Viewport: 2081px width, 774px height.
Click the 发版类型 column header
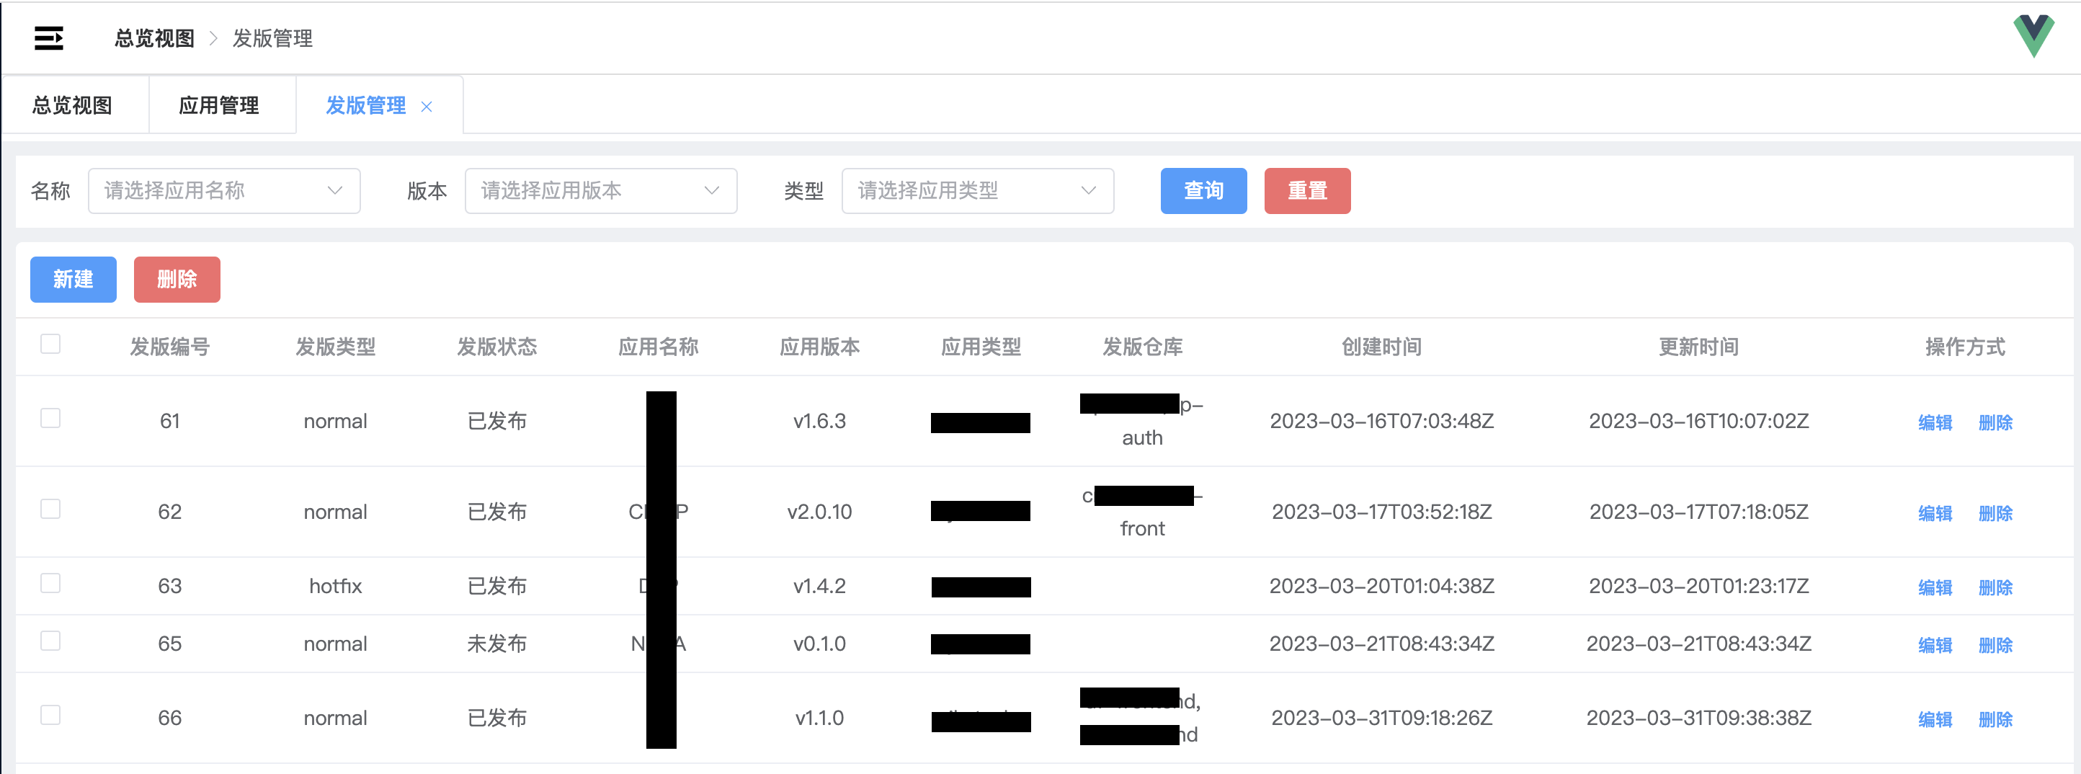[x=335, y=347]
